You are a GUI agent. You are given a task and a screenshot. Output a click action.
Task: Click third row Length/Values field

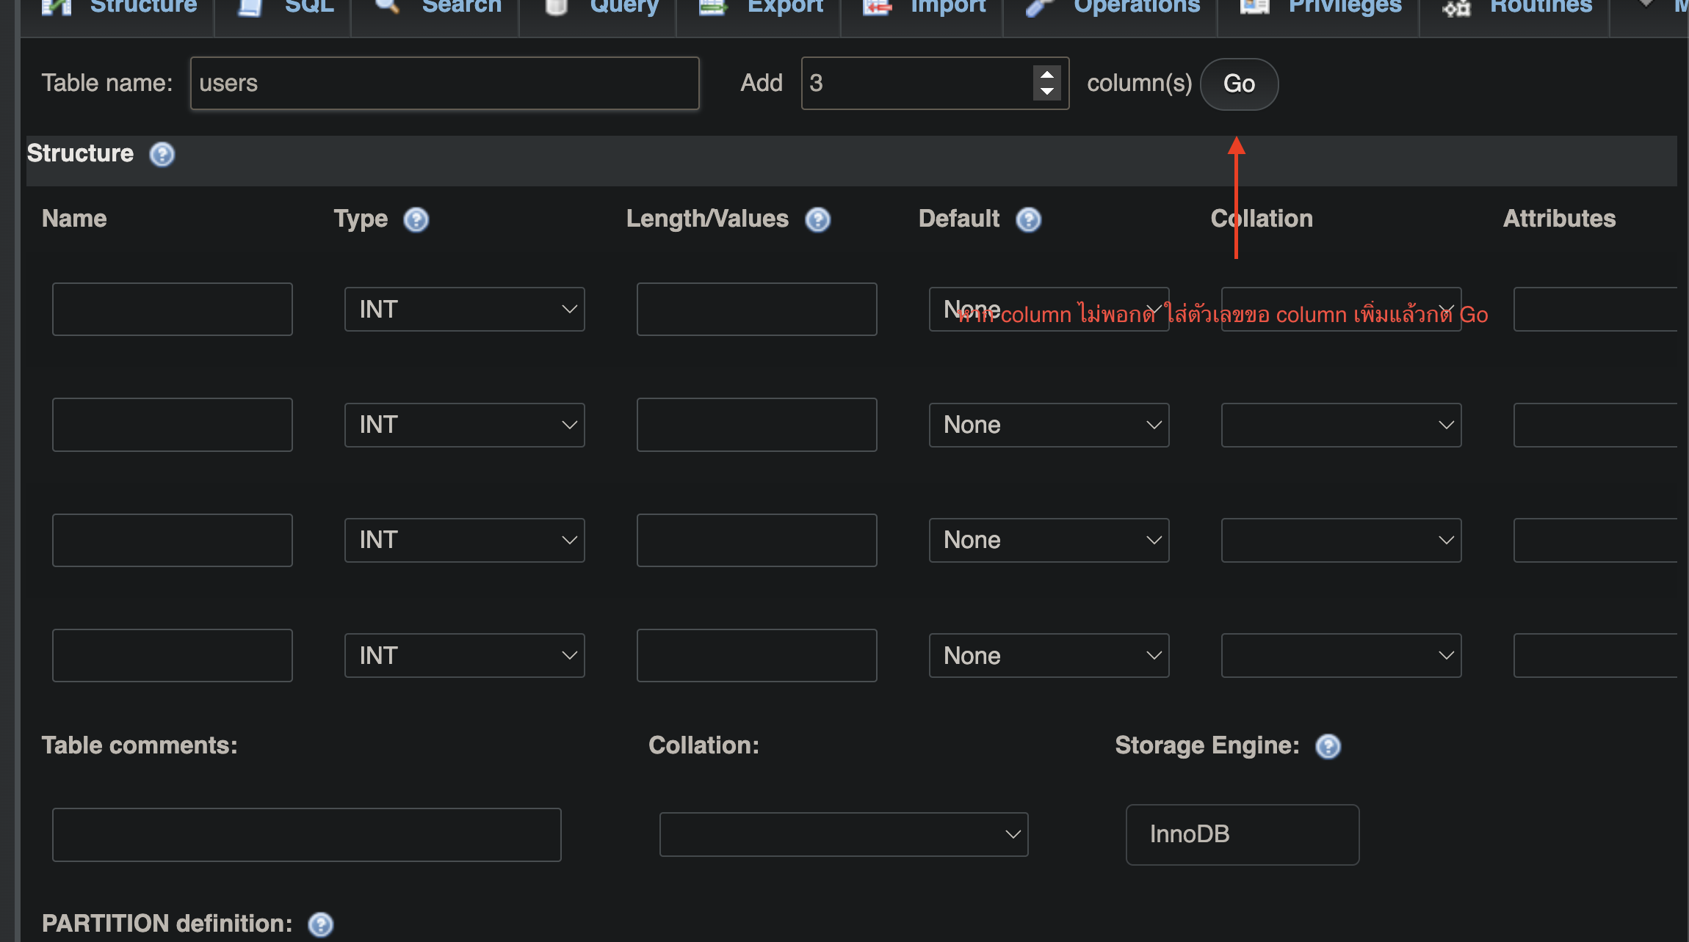click(757, 540)
